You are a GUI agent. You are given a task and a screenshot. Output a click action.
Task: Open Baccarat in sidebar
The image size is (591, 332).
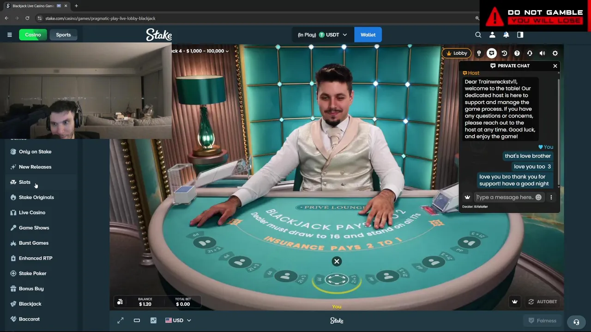pos(29,319)
